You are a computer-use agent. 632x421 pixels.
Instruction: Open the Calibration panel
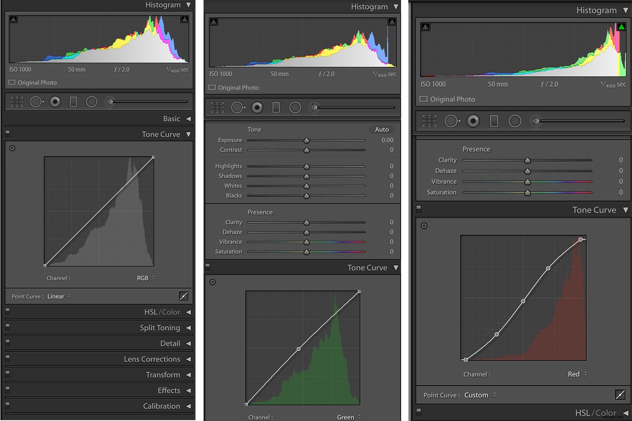[x=161, y=406]
